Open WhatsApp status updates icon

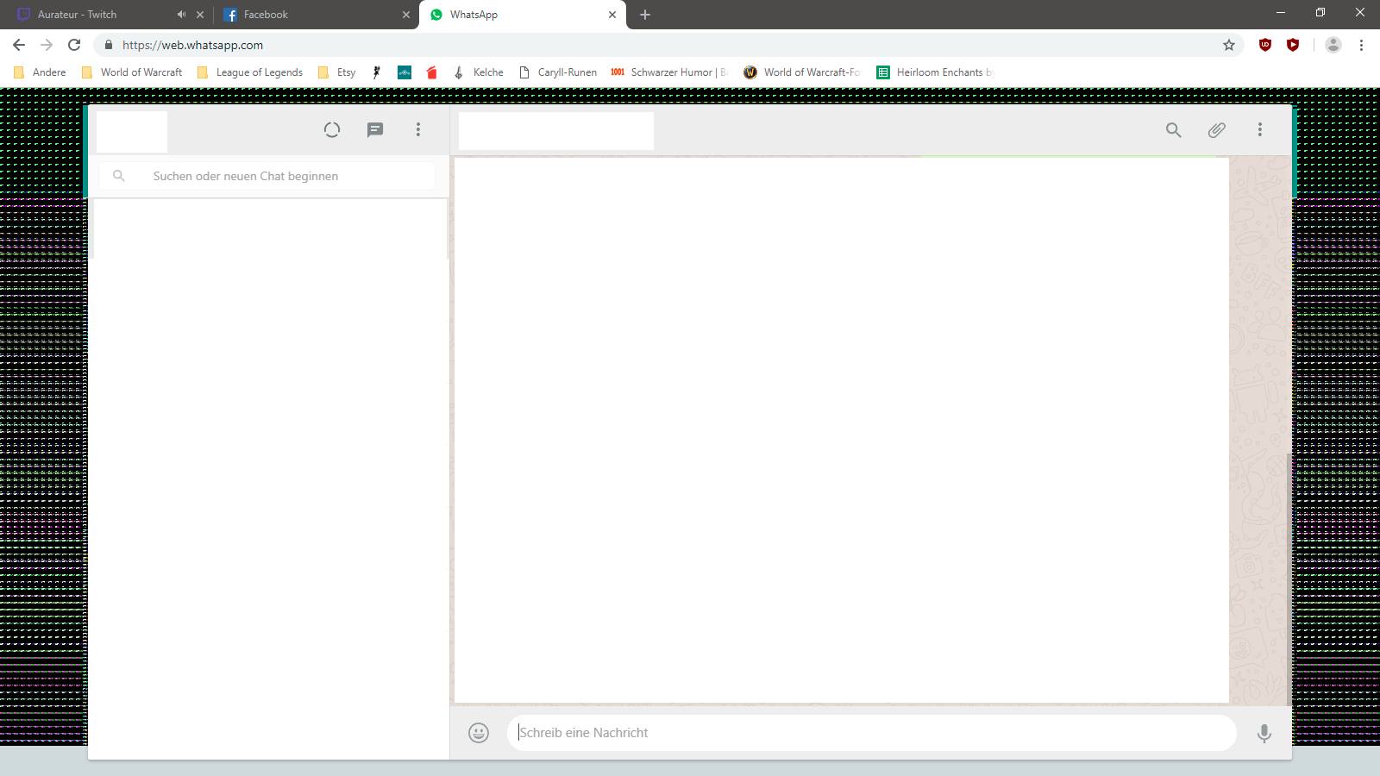(332, 130)
